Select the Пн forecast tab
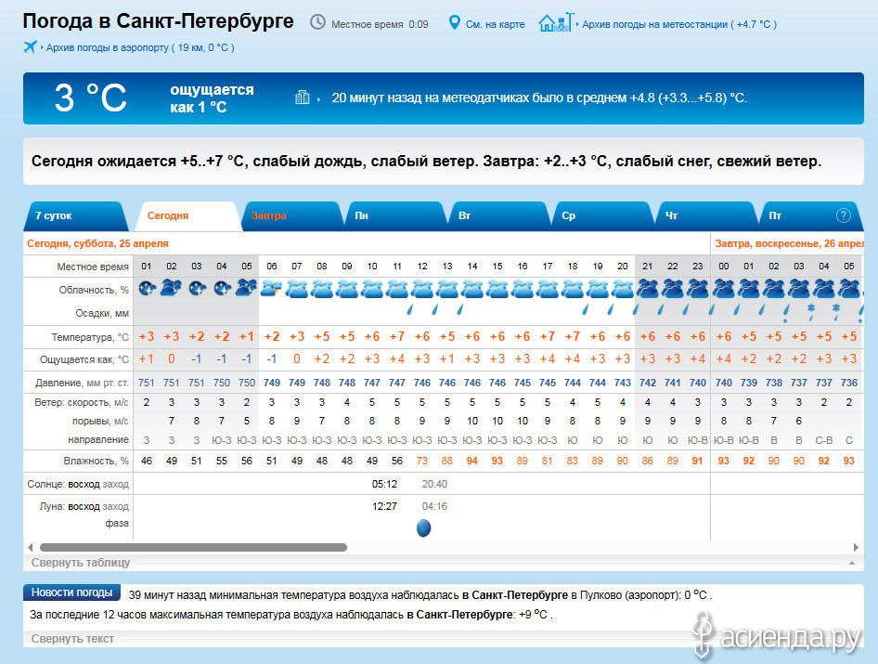 361,215
